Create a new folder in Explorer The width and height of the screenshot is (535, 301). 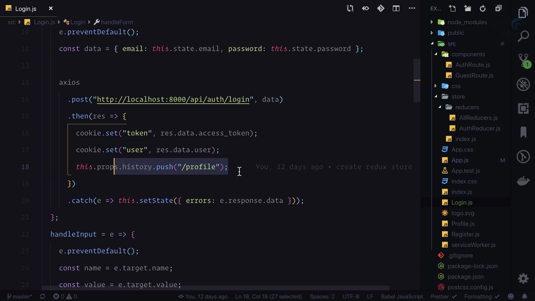(x=467, y=8)
